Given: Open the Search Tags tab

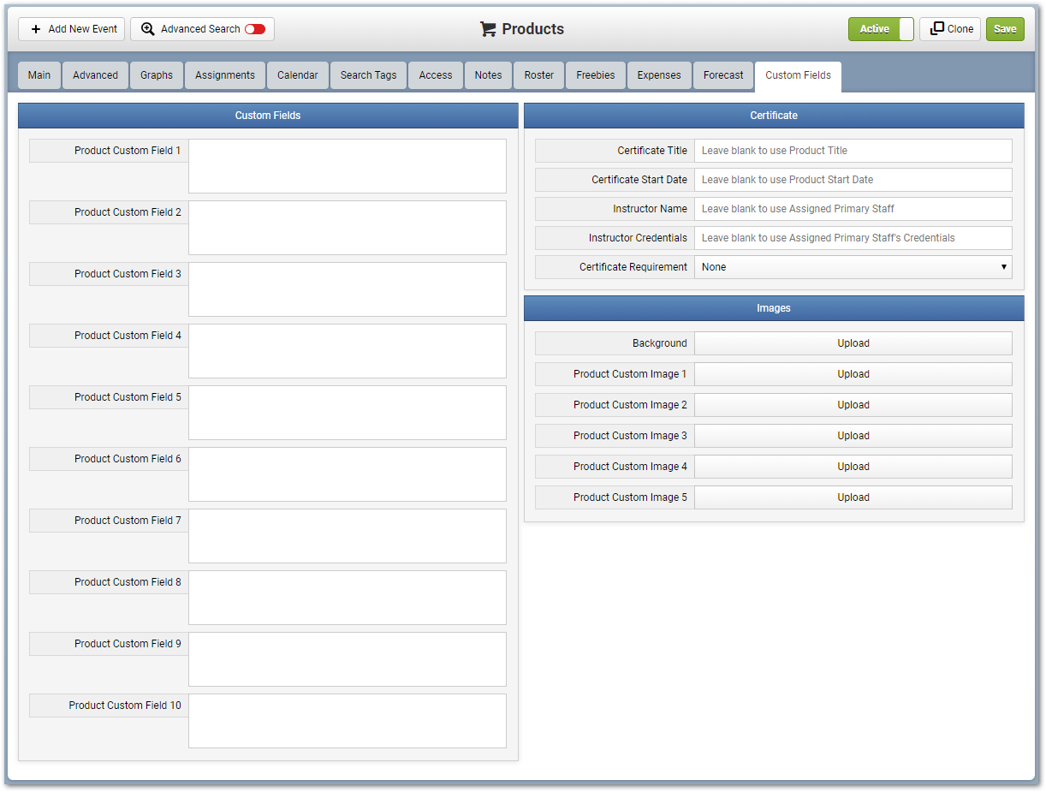Looking at the screenshot, I should click(368, 75).
